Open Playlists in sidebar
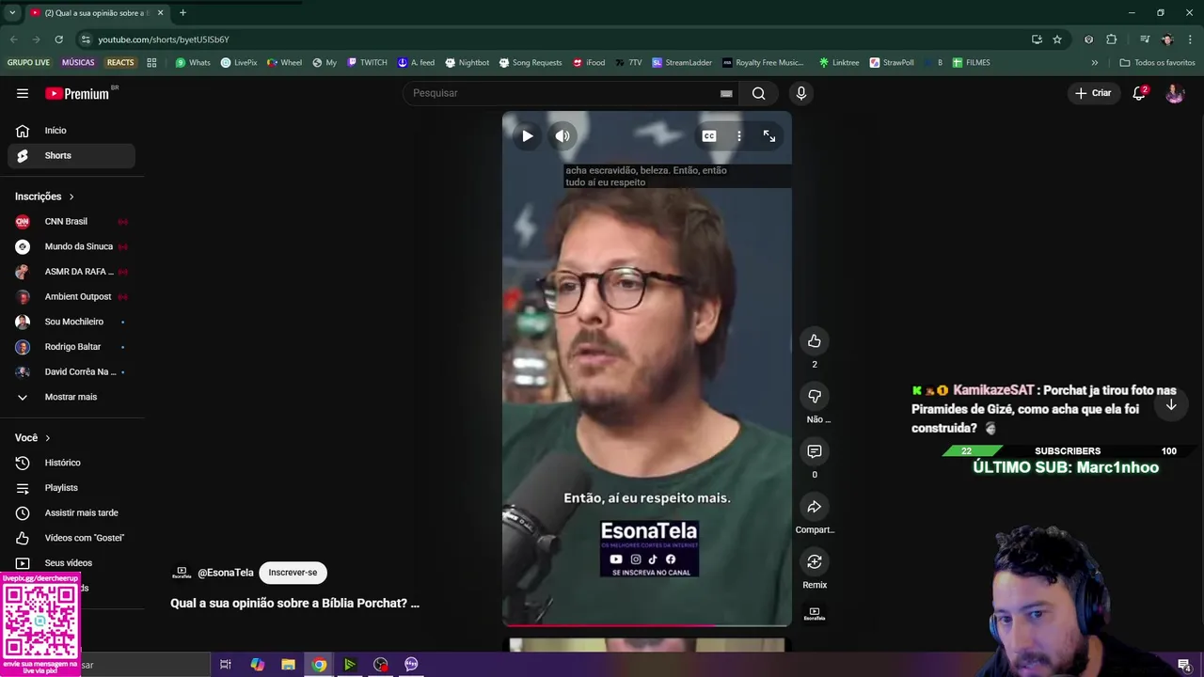The height and width of the screenshot is (677, 1204). click(x=71, y=488)
